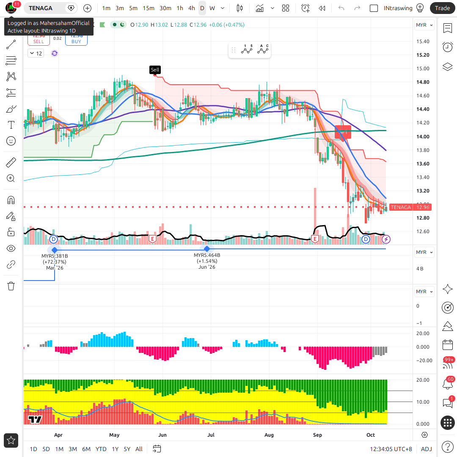The height and width of the screenshot is (457, 457).
Task: Open the MYR dropdown above the 0 scale
Action: pyautogui.click(x=424, y=292)
